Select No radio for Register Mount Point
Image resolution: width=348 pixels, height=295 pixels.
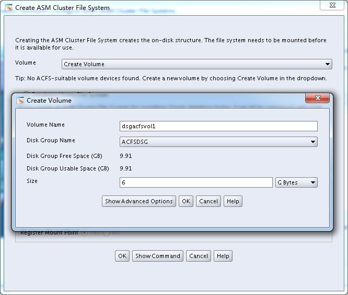pyautogui.click(x=107, y=233)
